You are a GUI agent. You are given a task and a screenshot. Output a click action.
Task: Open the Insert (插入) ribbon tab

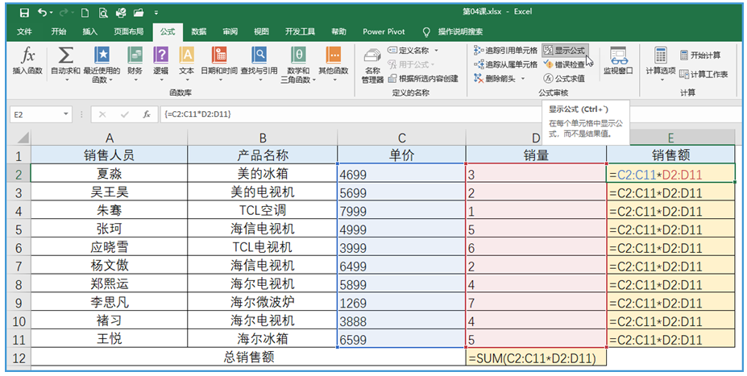[x=90, y=31]
